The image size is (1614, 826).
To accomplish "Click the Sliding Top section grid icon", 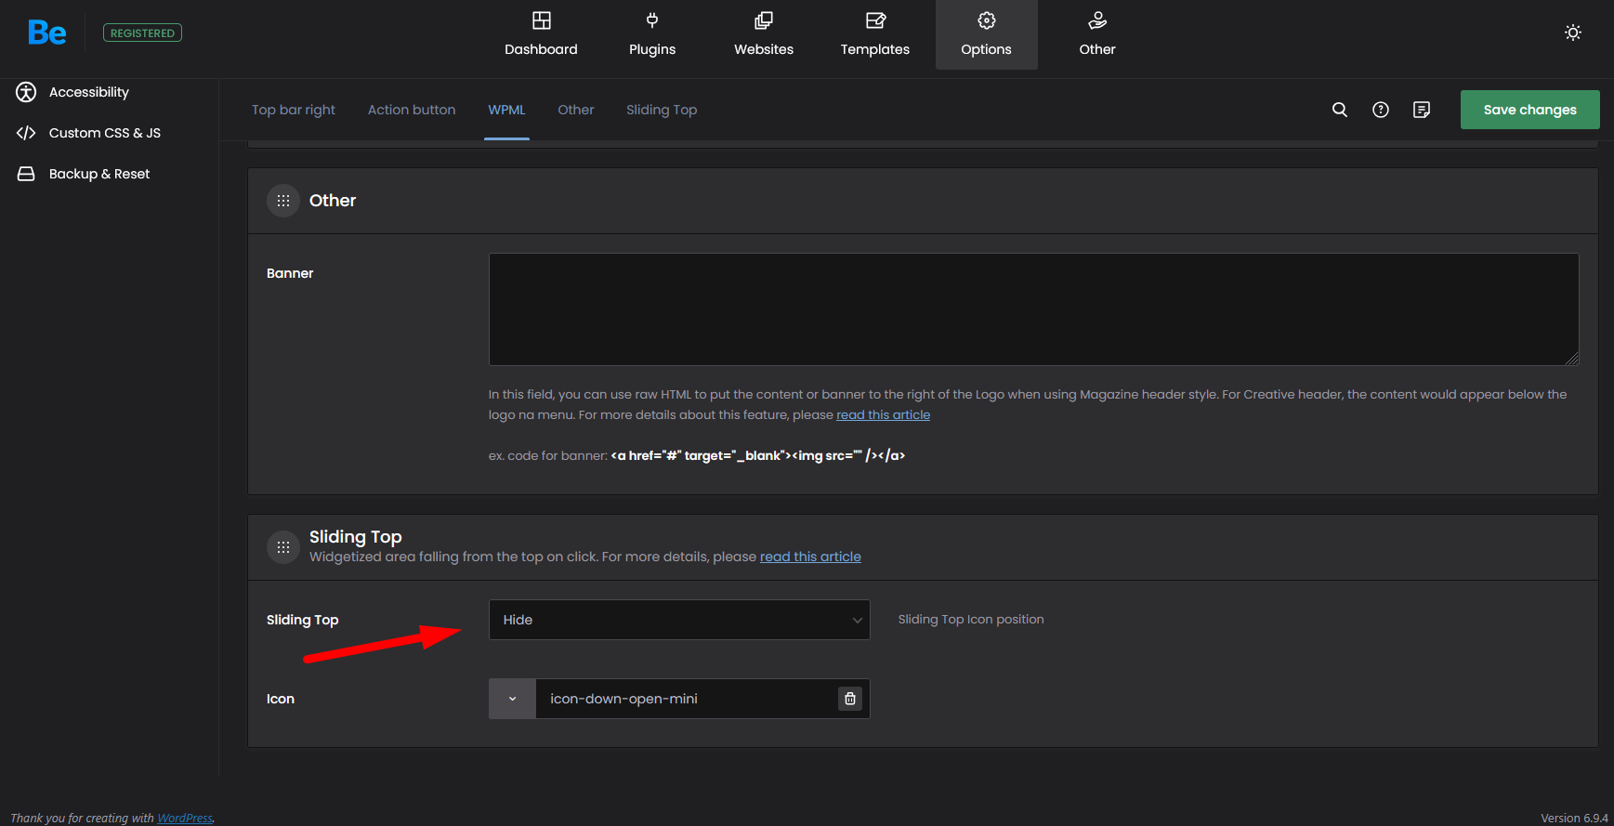I will click(283, 547).
